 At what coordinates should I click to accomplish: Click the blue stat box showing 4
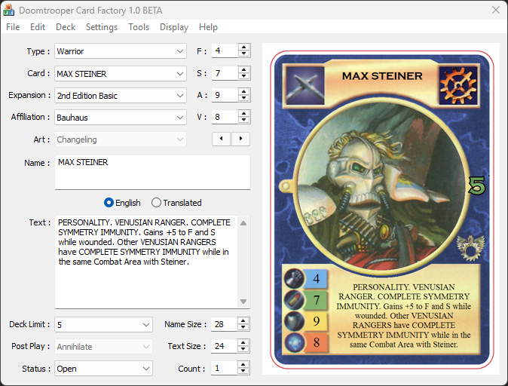click(317, 279)
